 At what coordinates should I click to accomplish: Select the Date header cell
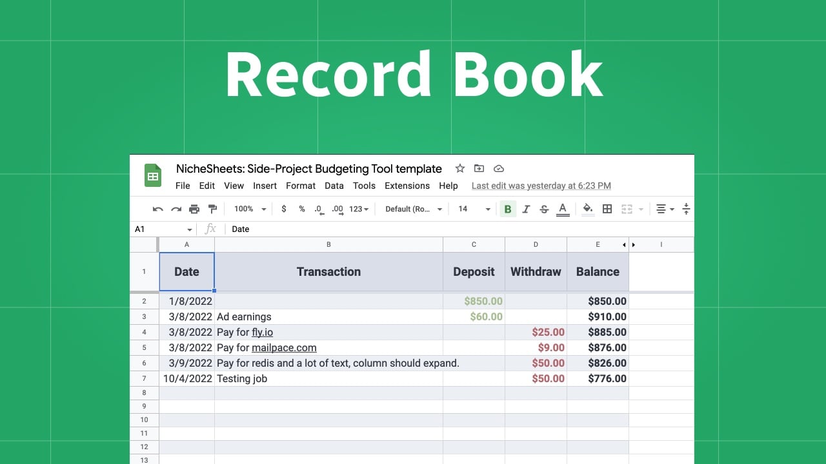point(186,272)
